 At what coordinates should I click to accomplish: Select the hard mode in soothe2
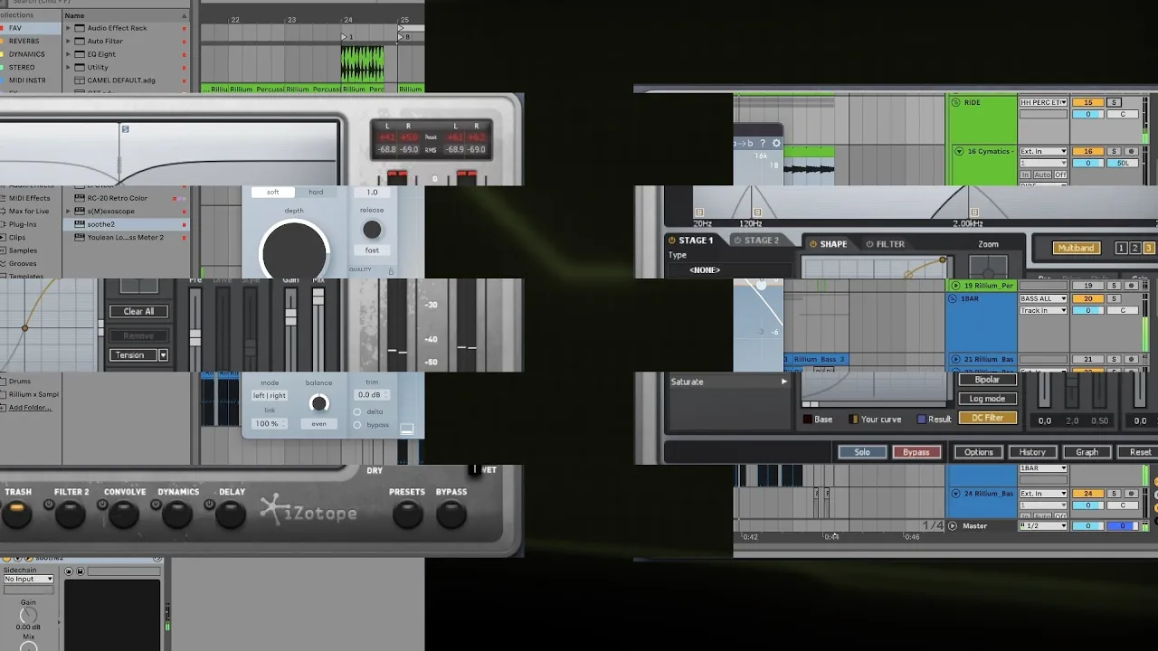pos(316,192)
